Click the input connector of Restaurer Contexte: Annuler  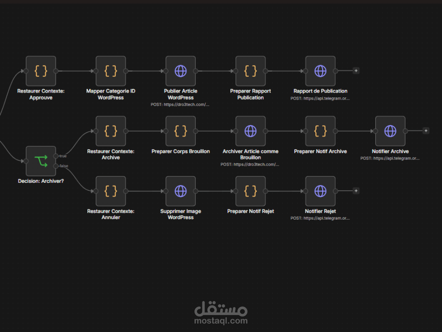click(96, 191)
